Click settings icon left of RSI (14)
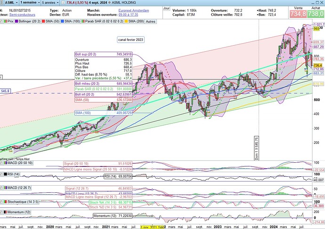The height and width of the screenshot is (229, 325). pos(1,174)
